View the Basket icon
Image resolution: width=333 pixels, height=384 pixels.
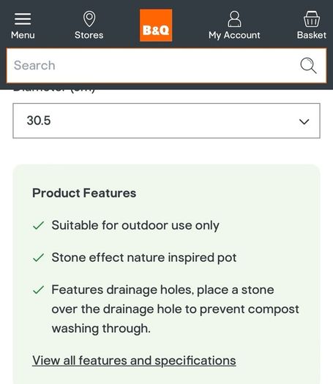[312, 19]
